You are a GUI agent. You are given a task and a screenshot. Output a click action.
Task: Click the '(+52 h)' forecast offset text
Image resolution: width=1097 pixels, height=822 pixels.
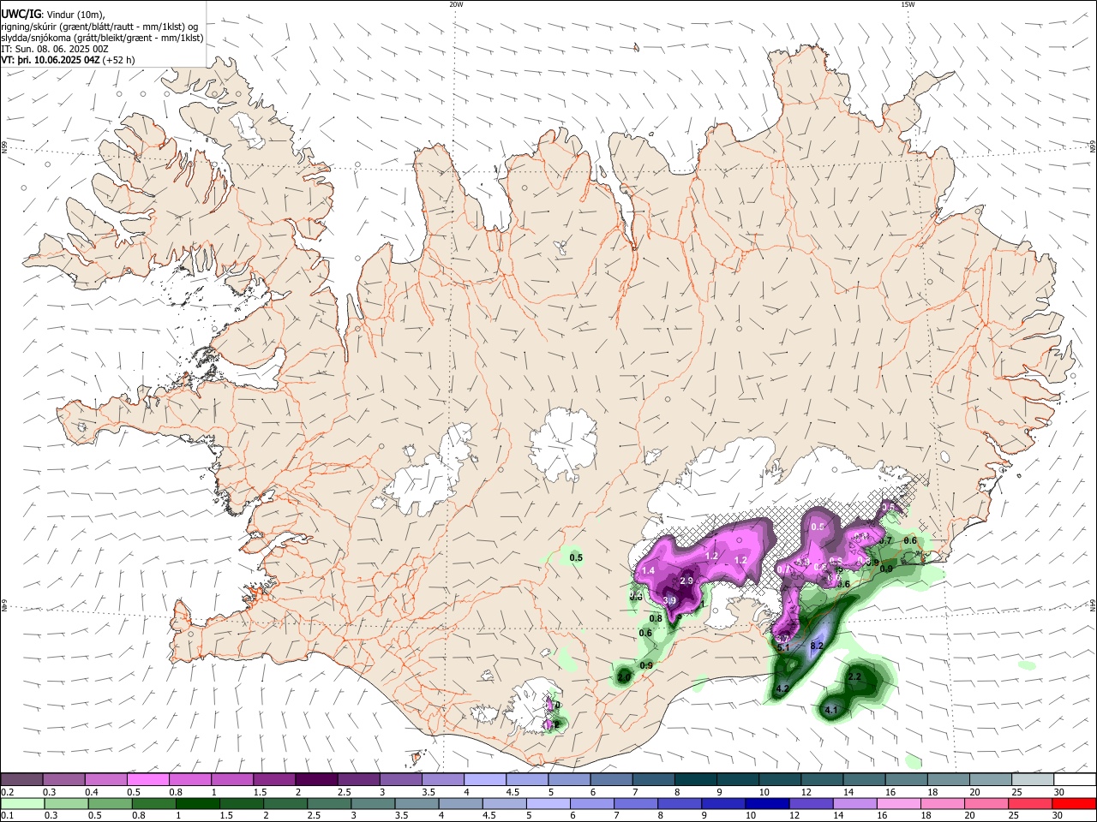pyautogui.click(x=119, y=62)
